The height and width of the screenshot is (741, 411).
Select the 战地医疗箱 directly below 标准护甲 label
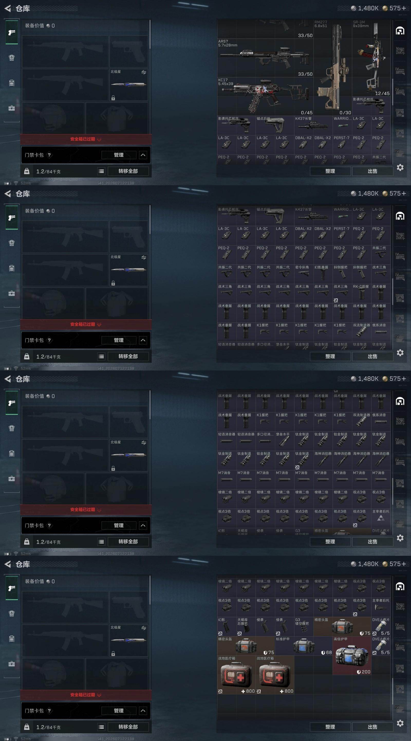click(275, 675)
